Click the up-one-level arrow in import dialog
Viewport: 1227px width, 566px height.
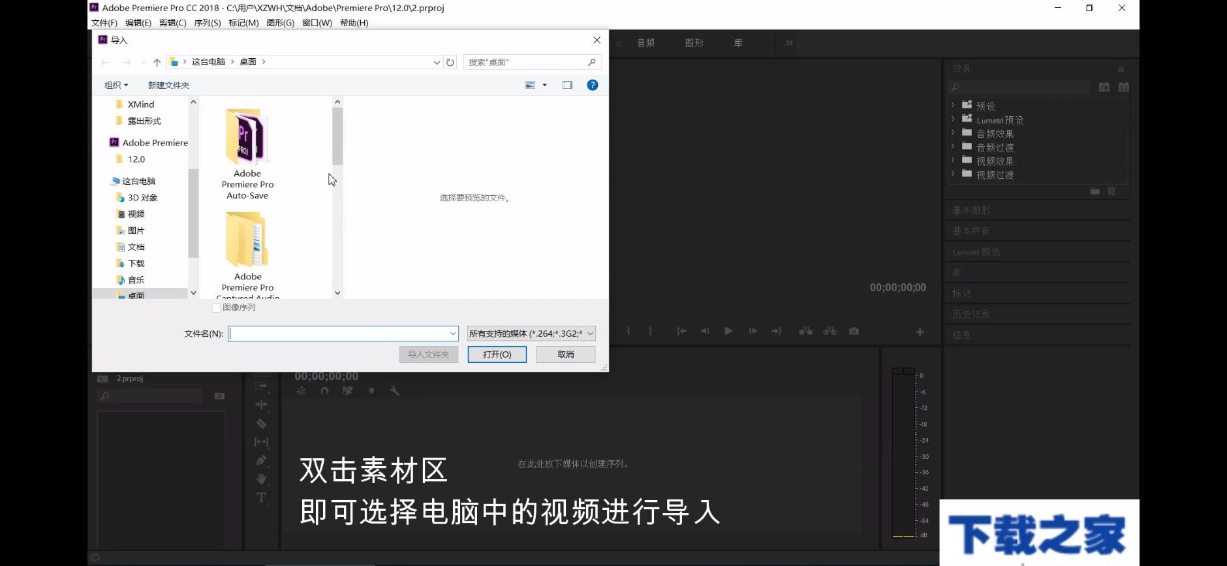click(157, 63)
